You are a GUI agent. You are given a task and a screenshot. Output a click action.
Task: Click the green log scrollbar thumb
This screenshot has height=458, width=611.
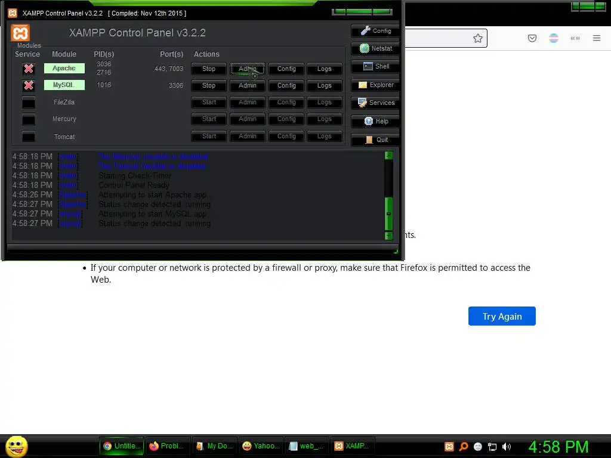(x=388, y=214)
